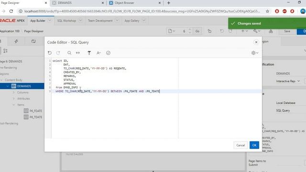Click site info icon in address bar
This screenshot has height=172, width=306.
[x=21, y=11]
